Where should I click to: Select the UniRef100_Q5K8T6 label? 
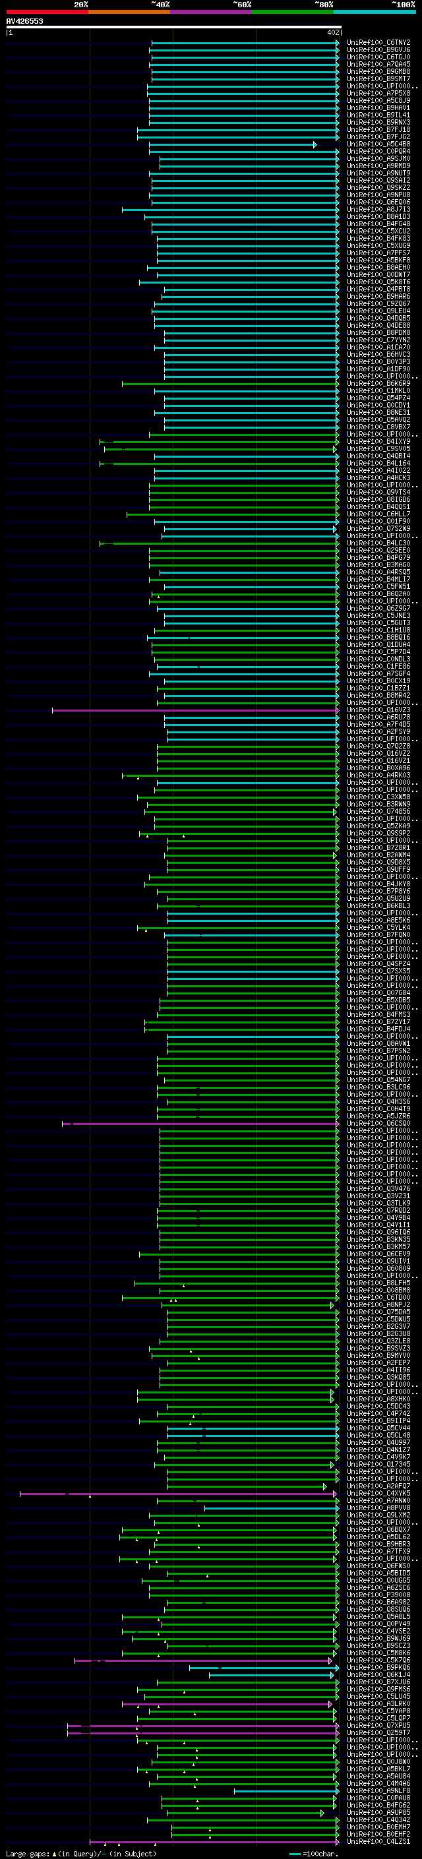pyautogui.click(x=378, y=282)
